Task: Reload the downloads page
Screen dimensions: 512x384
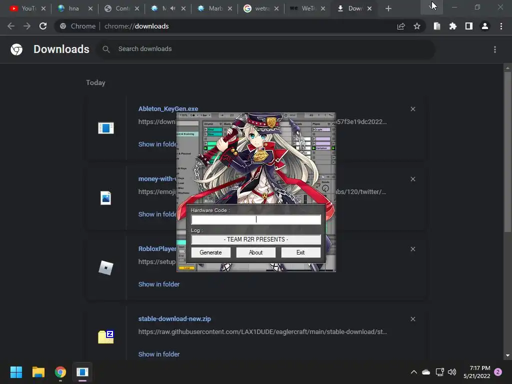Action: (x=43, y=26)
